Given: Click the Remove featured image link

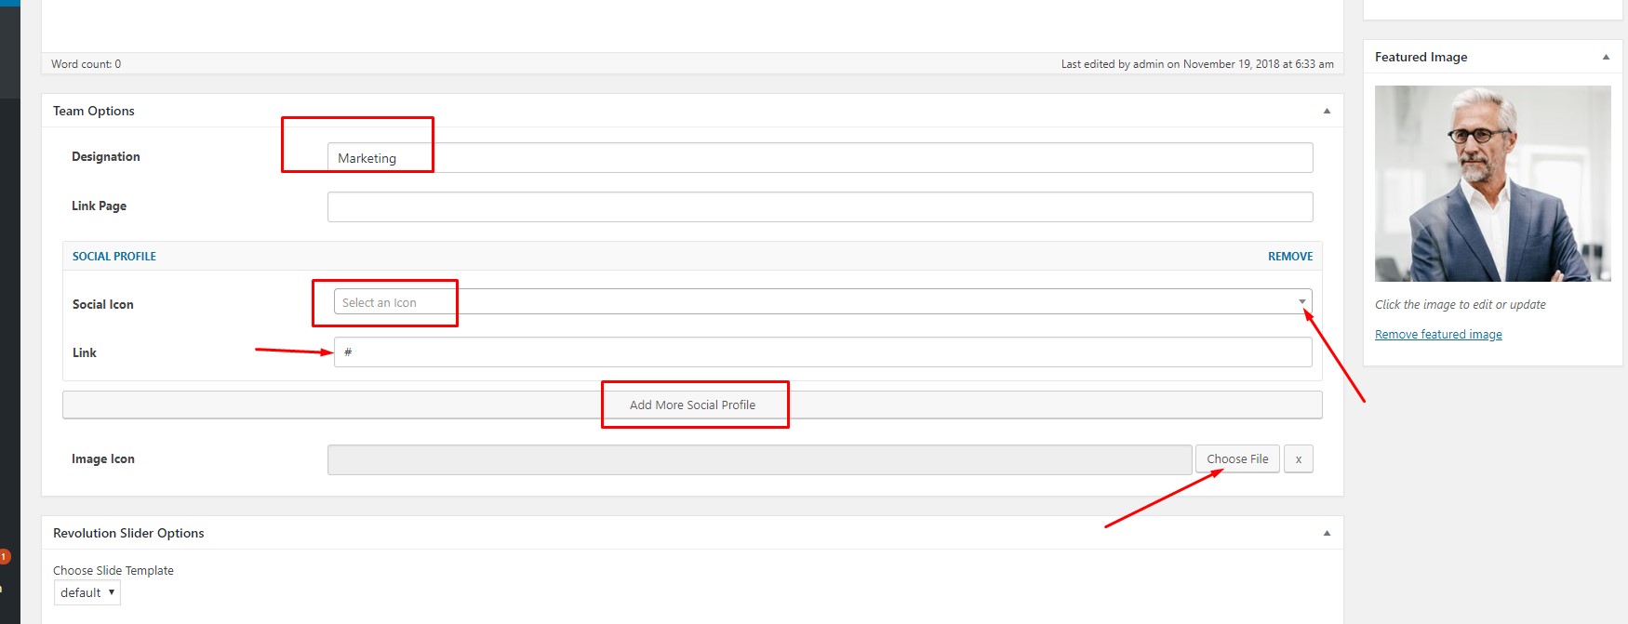Looking at the screenshot, I should [1438, 335].
